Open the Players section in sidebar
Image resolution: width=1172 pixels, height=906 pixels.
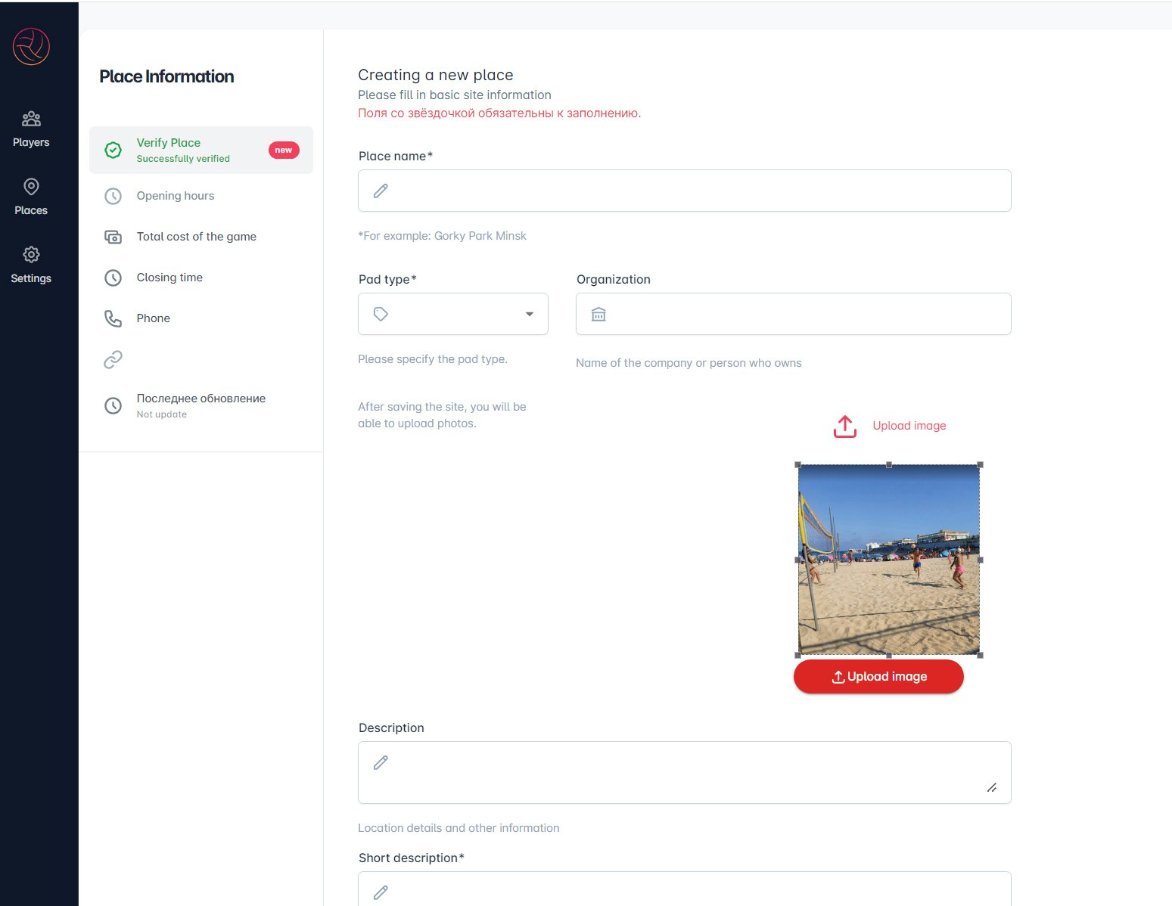pos(31,129)
